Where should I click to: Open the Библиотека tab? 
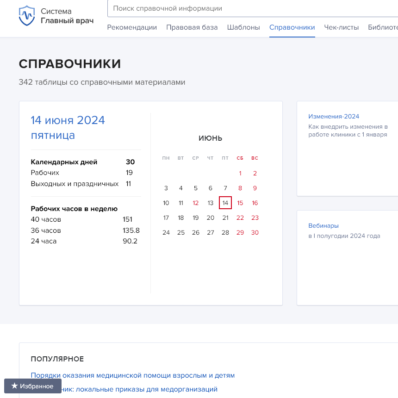[x=383, y=27]
